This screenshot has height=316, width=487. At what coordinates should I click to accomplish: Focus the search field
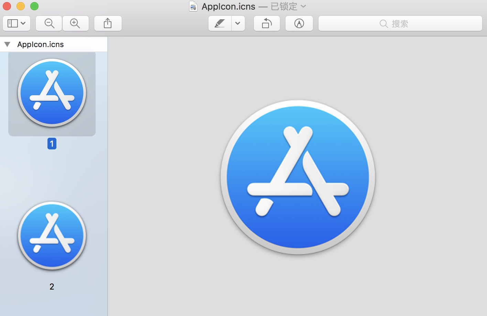[400, 23]
